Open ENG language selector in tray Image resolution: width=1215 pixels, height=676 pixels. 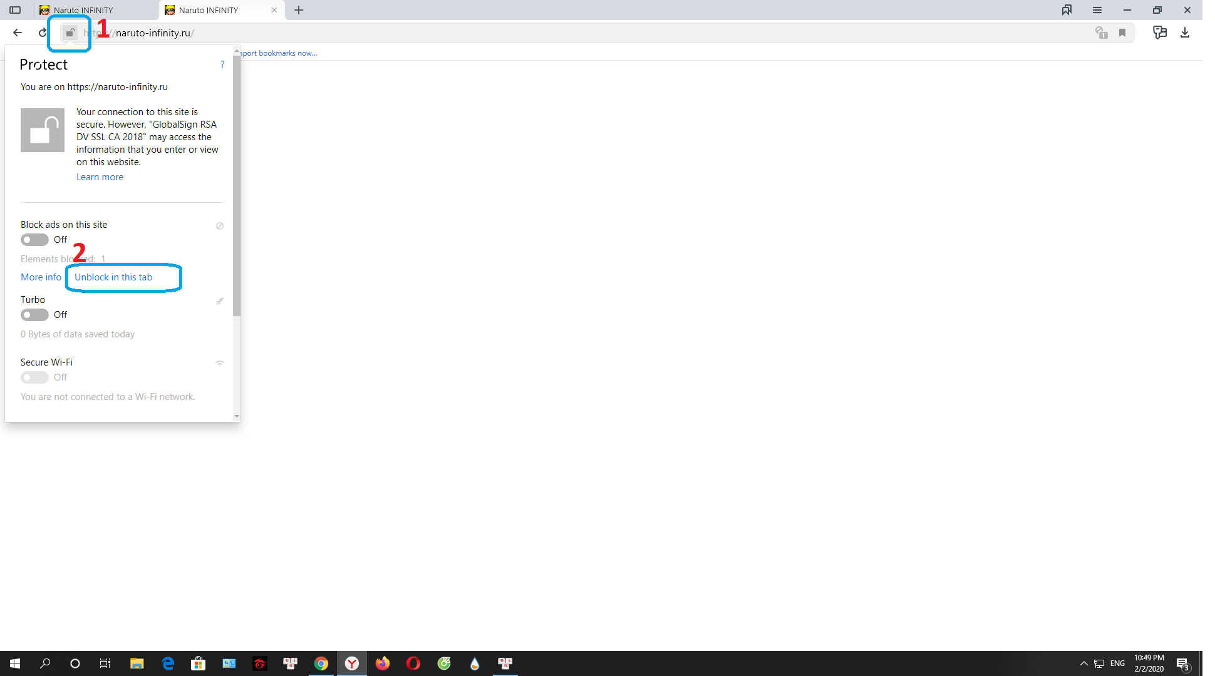coord(1118,663)
